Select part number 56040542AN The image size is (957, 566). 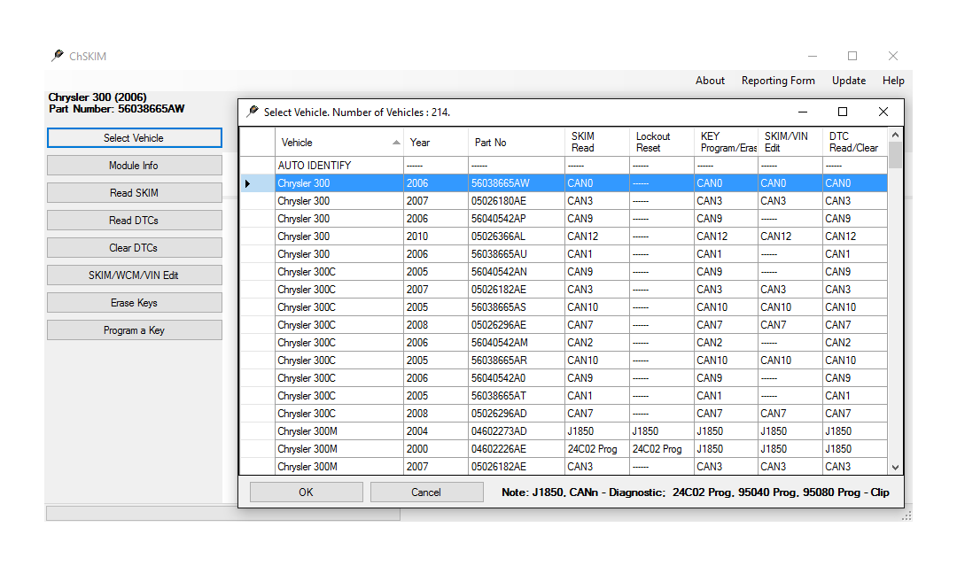(517, 271)
